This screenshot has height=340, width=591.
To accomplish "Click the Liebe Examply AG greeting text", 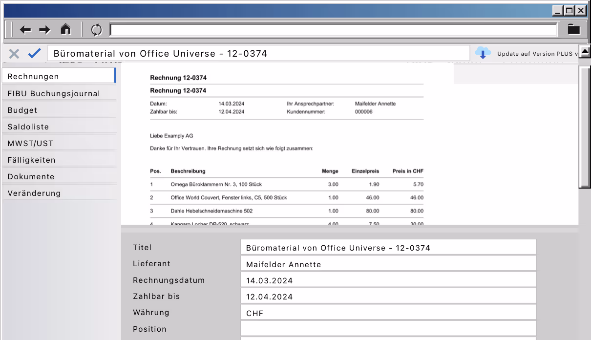I will (x=171, y=136).
